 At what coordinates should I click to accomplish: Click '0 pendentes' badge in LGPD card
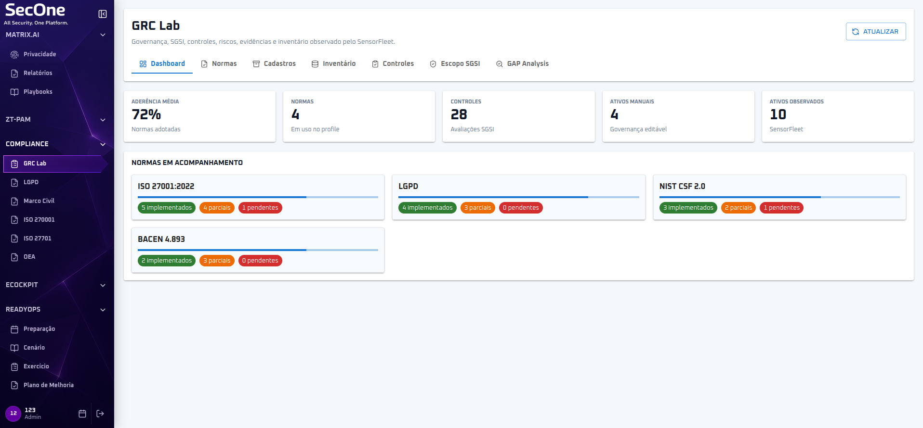(x=521, y=208)
